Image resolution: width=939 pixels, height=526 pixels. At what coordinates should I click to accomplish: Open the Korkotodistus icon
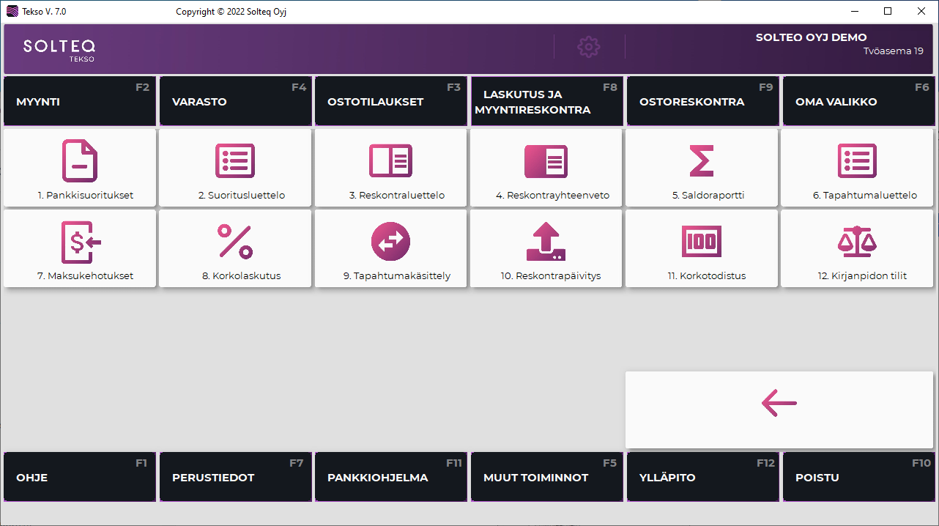tap(702, 242)
